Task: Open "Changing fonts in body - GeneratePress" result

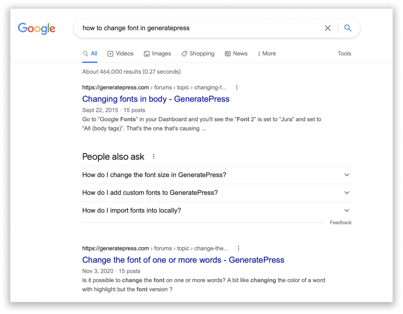Action: click(156, 99)
